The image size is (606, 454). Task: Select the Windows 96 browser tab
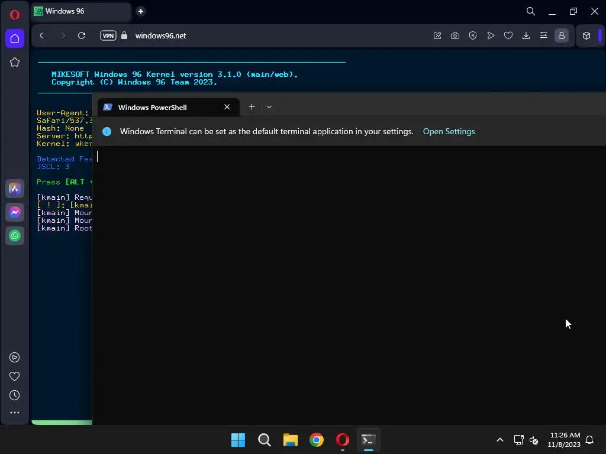pyautogui.click(x=80, y=11)
